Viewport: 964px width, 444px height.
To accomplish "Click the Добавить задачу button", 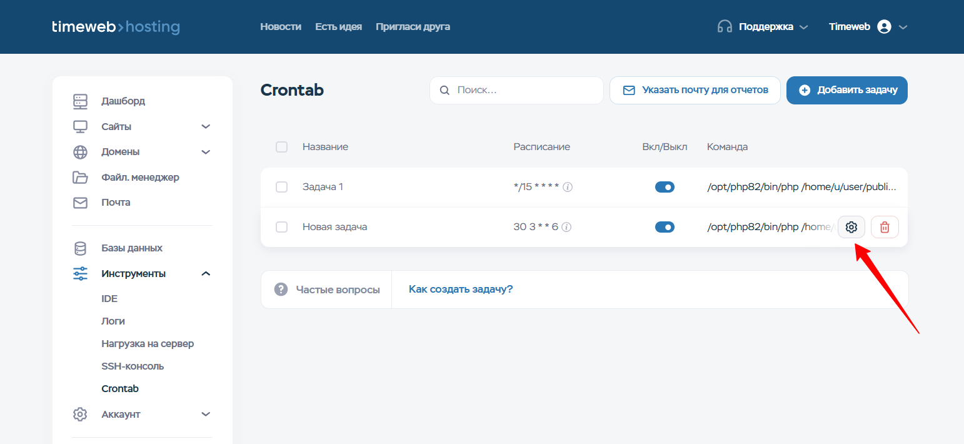I will [x=846, y=90].
